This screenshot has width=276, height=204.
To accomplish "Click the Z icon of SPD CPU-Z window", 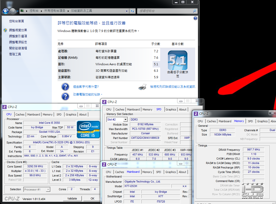I will (104, 102).
